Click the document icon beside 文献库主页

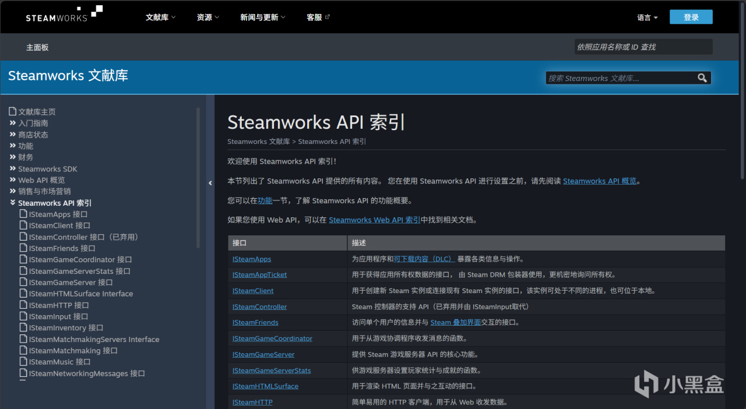(13, 111)
